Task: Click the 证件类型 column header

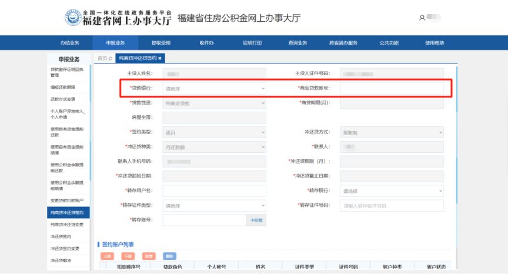Action: coord(305,266)
